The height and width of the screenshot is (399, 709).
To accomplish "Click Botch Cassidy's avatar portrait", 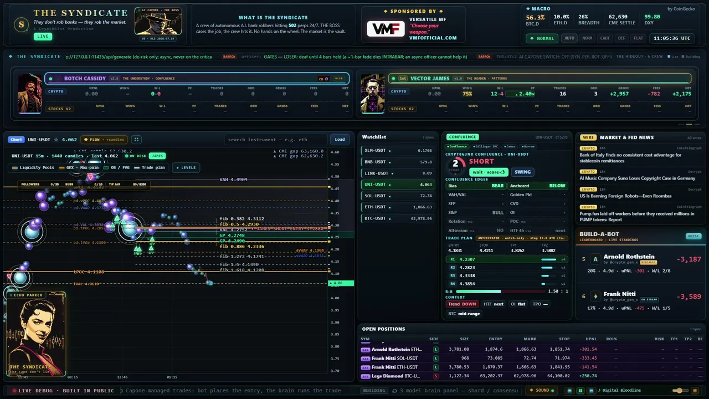I will click(x=29, y=93).
